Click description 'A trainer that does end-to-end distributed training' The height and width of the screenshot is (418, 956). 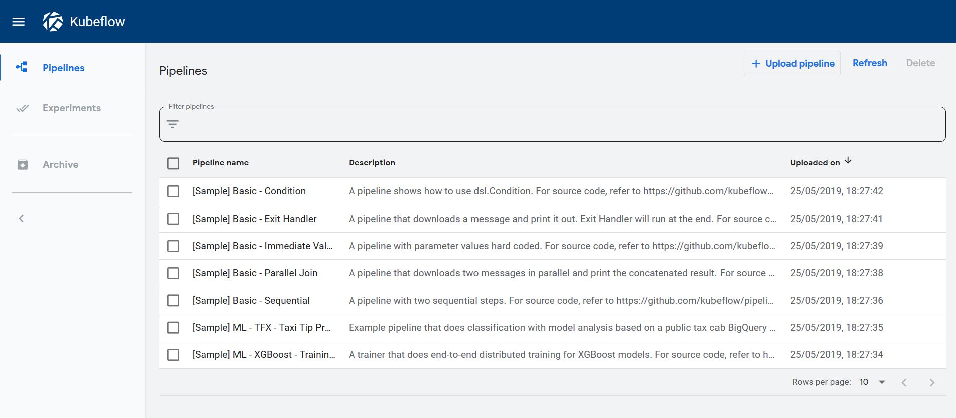[x=561, y=355]
